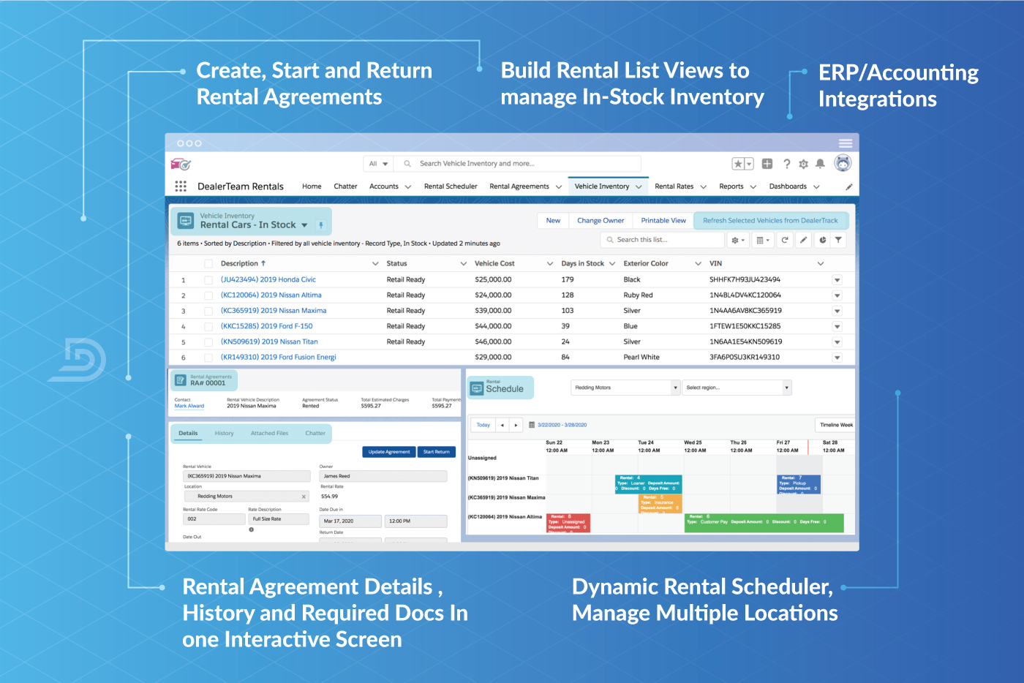Pin the Rental Cars list view
The image size is (1024, 683).
coord(320,225)
